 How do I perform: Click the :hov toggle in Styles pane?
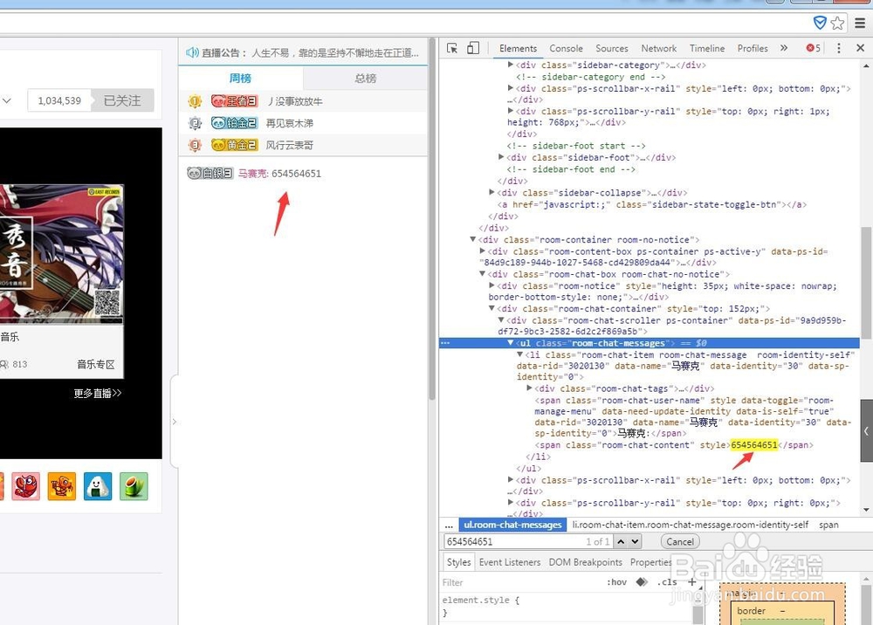coord(616,582)
